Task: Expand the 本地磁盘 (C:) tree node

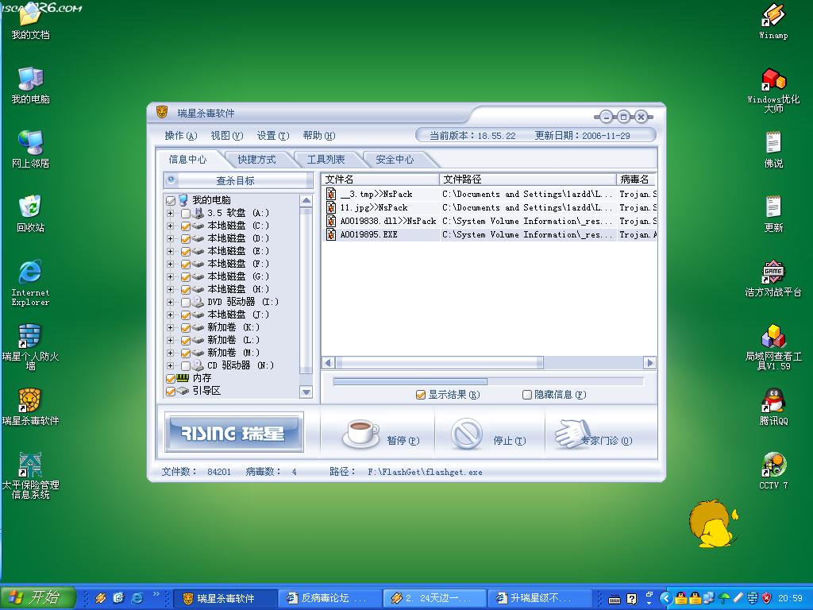Action: [170, 226]
